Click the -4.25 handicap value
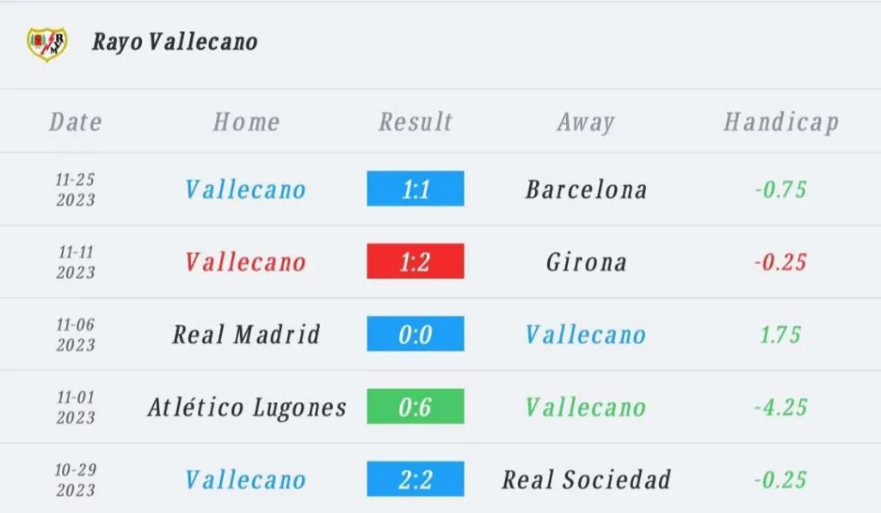This screenshot has width=881, height=513. click(x=780, y=407)
